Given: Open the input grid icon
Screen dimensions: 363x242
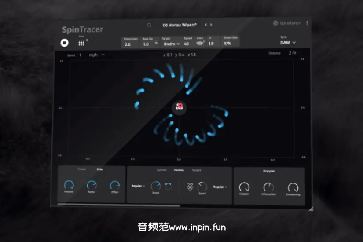Looking at the screenshot, I should (81, 43).
